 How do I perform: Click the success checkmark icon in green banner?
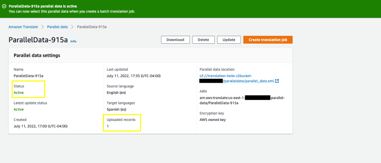4,6
